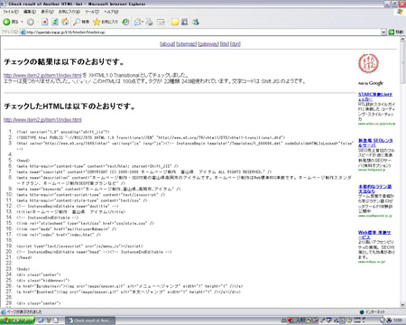This screenshot has height=325, width=406.
Task: Expand the Back button history arrow
Action: tap(22, 22)
